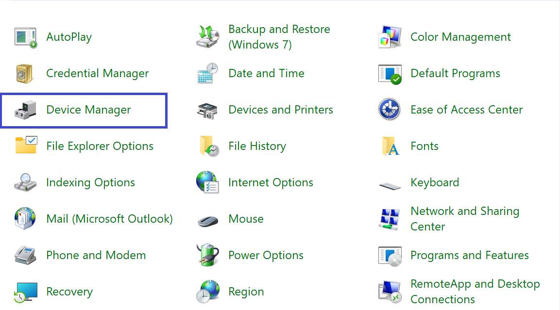The height and width of the screenshot is (310, 560).
Task: Click the Programs and Features link
Action: (x=469, y=255)
